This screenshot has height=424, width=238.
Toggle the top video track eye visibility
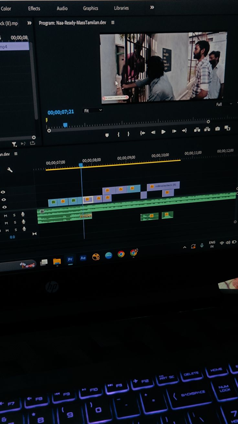[3, 192]
